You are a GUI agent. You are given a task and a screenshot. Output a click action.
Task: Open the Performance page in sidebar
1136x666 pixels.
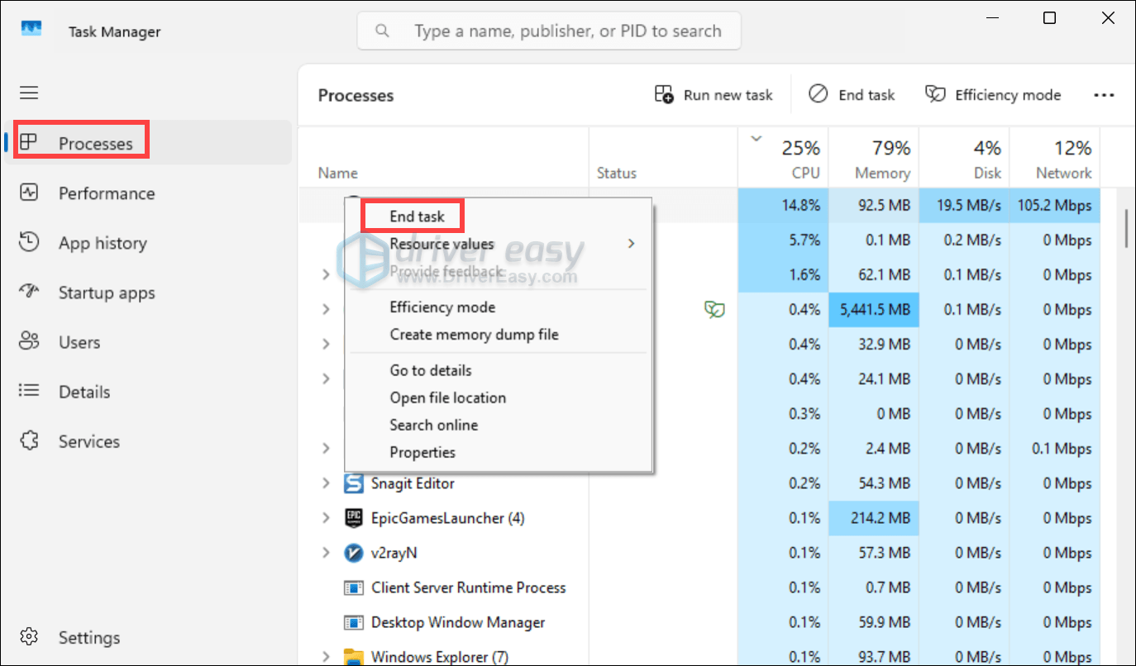106,193
